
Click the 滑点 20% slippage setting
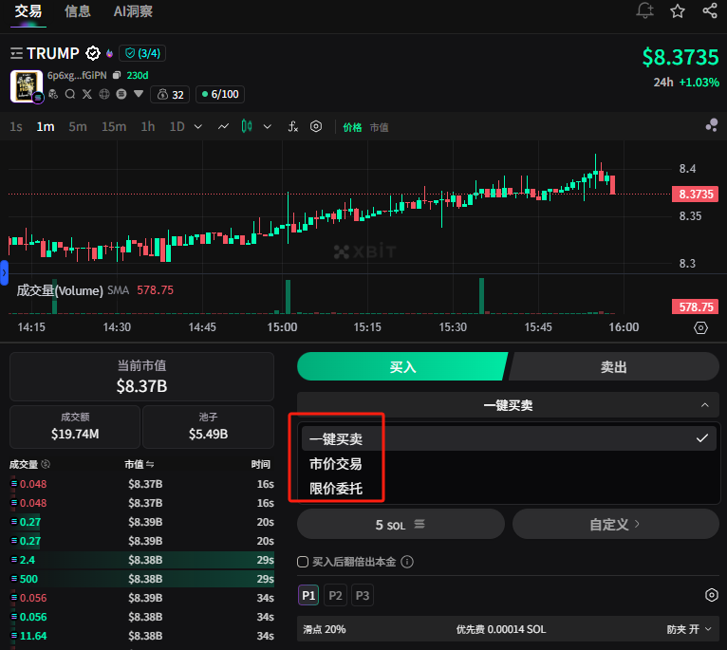click(x=324, y=629)
